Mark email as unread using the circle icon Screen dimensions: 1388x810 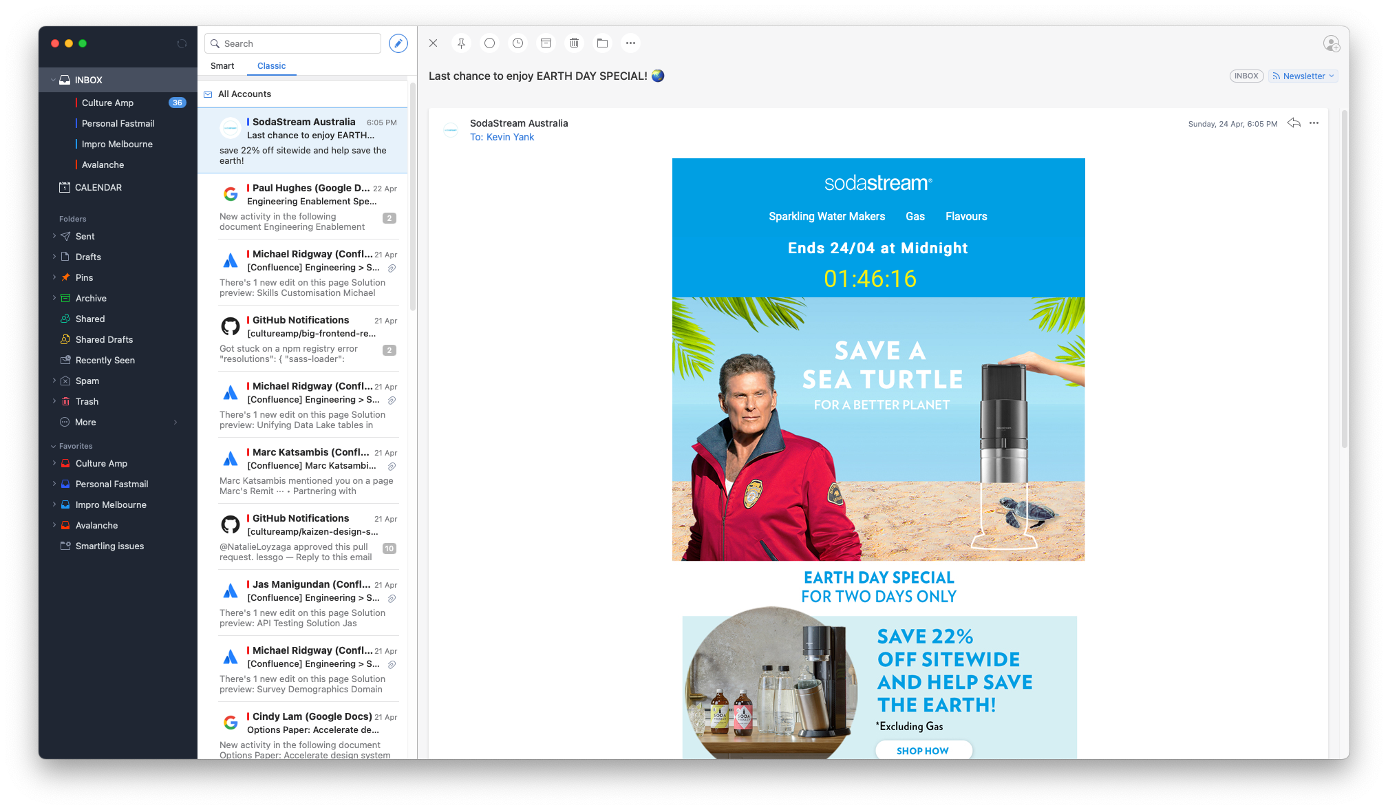click(x=489, y=43)
